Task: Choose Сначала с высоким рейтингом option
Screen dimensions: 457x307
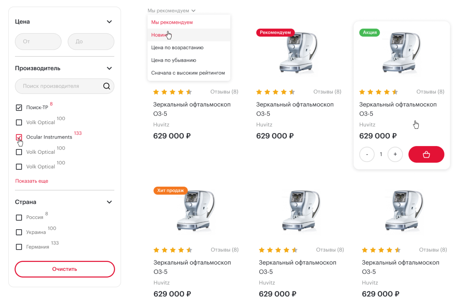Action: (x=188, y=73)
